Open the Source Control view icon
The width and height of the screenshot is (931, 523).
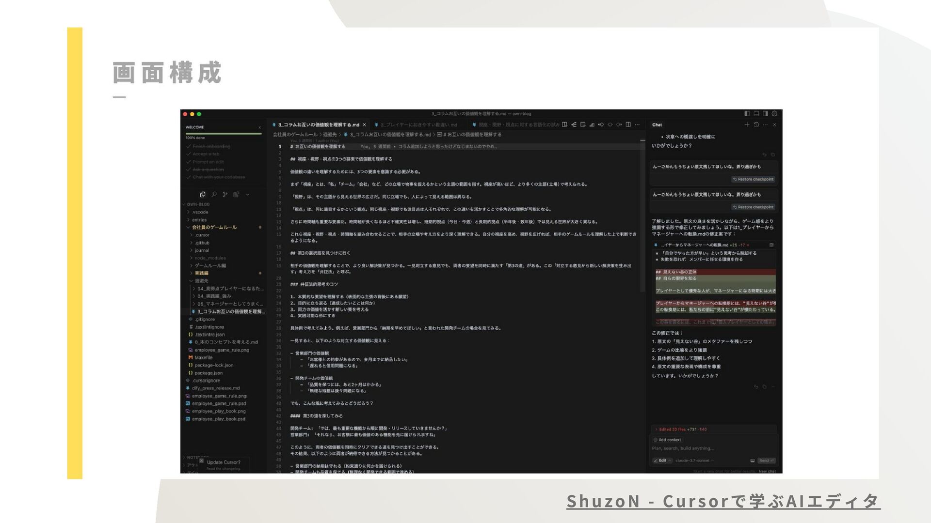click(x=225, y=195)
